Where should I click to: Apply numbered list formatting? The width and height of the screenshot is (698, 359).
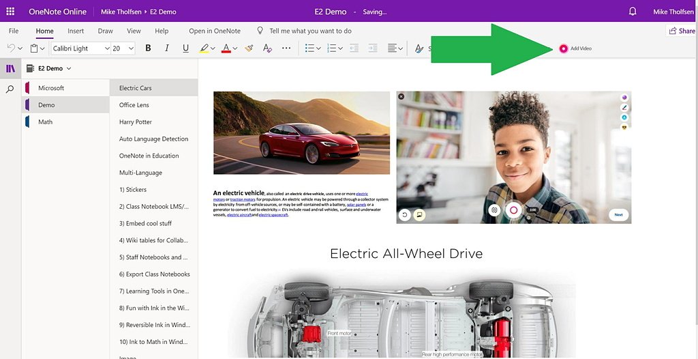click(x=332, y=48)
